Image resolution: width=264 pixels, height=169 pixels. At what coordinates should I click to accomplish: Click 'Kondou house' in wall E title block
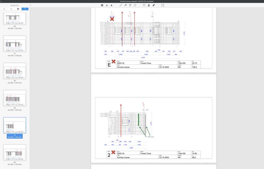pos(123,67)
